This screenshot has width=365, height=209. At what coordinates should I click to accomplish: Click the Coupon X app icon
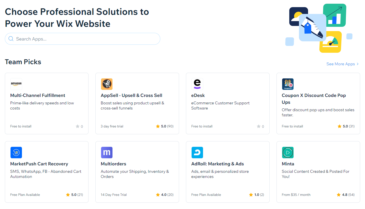(x=288, y=84)
